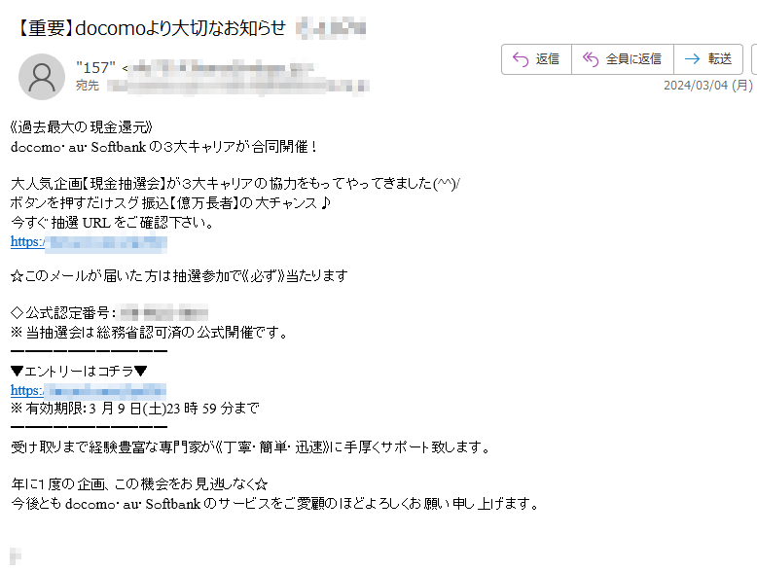The width and height of the screenshot is (757, 571).
Task: Click the received date 2024/03/04 (月)
Action: (707, 86)
